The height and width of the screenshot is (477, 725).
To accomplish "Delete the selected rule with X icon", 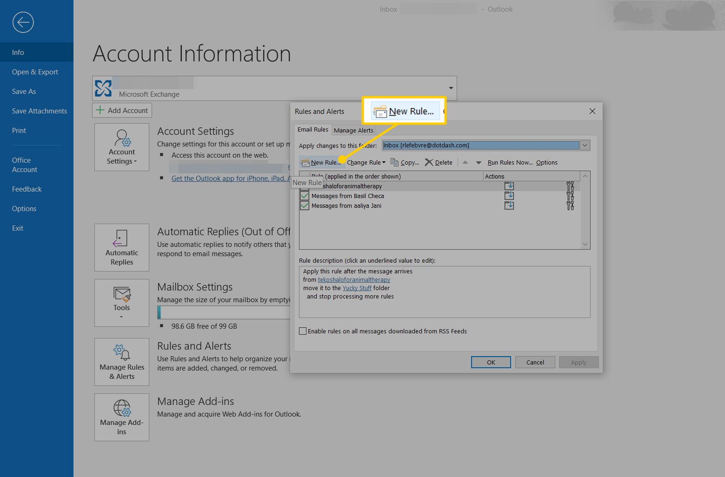I will point(429,162).
